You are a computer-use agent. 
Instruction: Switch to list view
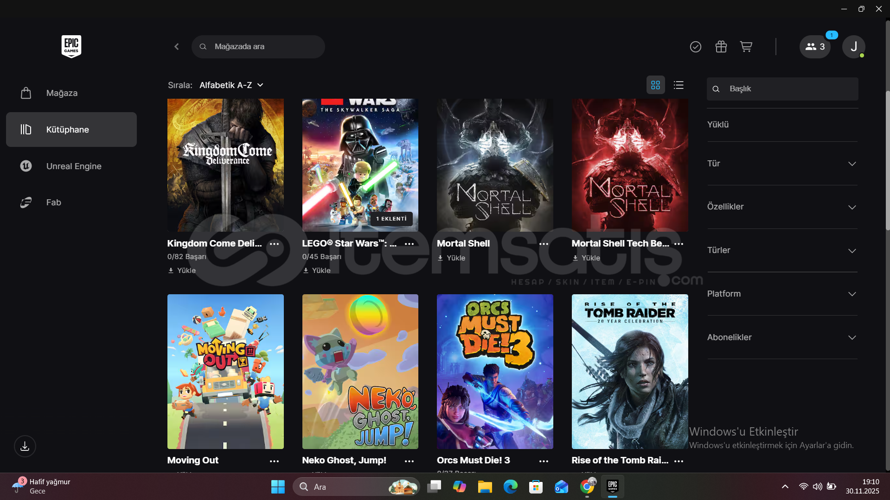679,85
